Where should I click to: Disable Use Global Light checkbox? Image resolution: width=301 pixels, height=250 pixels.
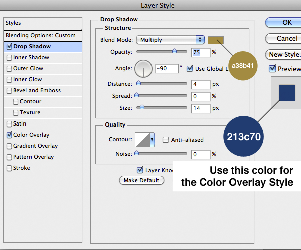click(x=190, y=68)
